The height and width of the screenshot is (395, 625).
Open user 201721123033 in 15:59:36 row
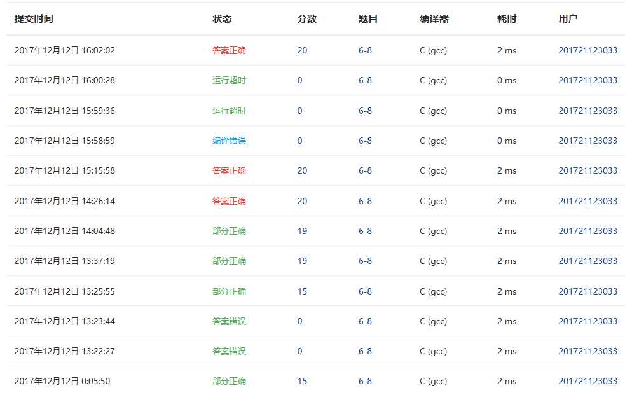(588, 111)
